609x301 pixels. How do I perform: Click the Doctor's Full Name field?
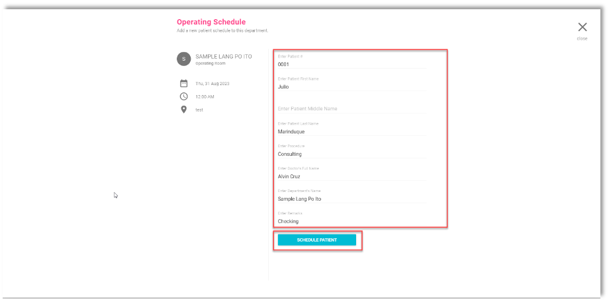tap(351, 176)
